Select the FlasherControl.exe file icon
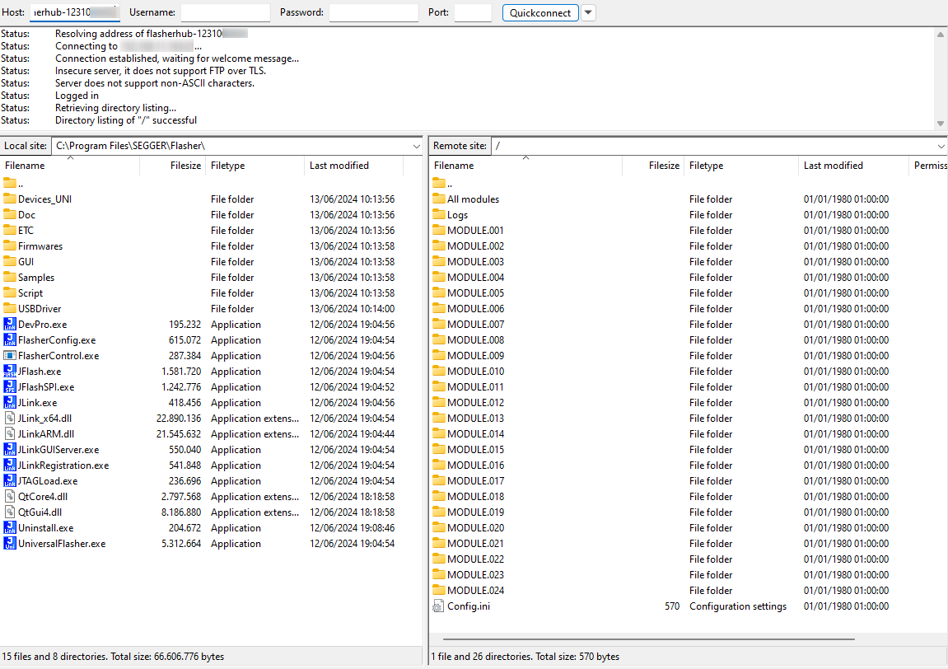This screenshot has height=669, width=948. (x=10, y=356)
